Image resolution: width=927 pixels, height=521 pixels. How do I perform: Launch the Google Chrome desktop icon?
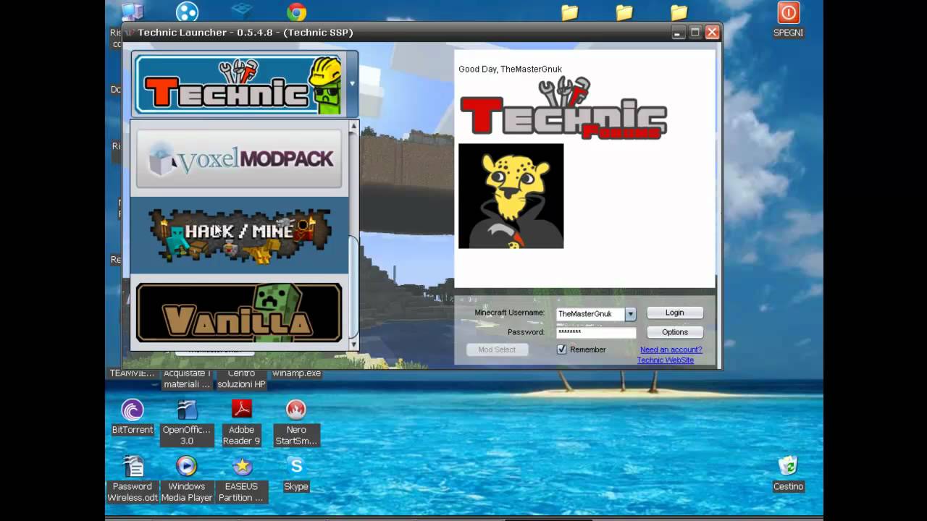[296, 12]
